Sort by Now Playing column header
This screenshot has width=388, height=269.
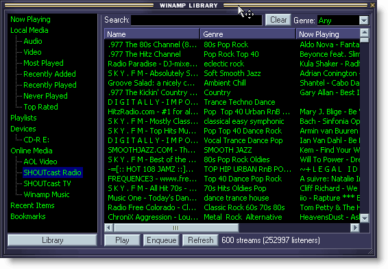click(x=328, y=34)
